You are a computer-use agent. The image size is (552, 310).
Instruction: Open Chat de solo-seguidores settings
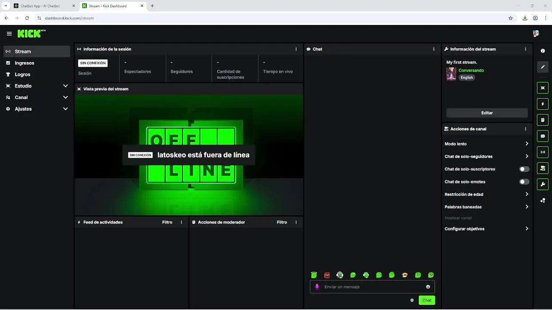(x=487, y=156)
